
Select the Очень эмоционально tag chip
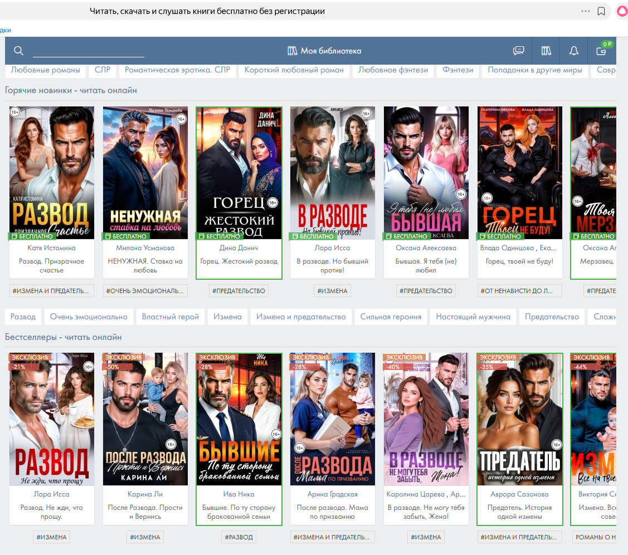[x=89, y=317]
